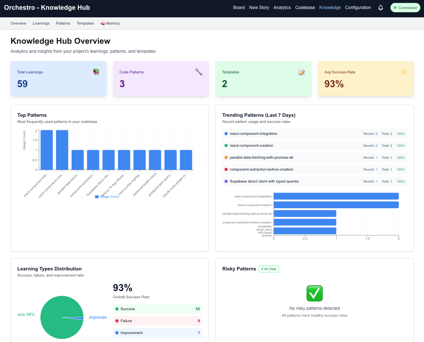Switch to the Learnings tab
This screenshot has width=424, height=342.
click(41, 23)
